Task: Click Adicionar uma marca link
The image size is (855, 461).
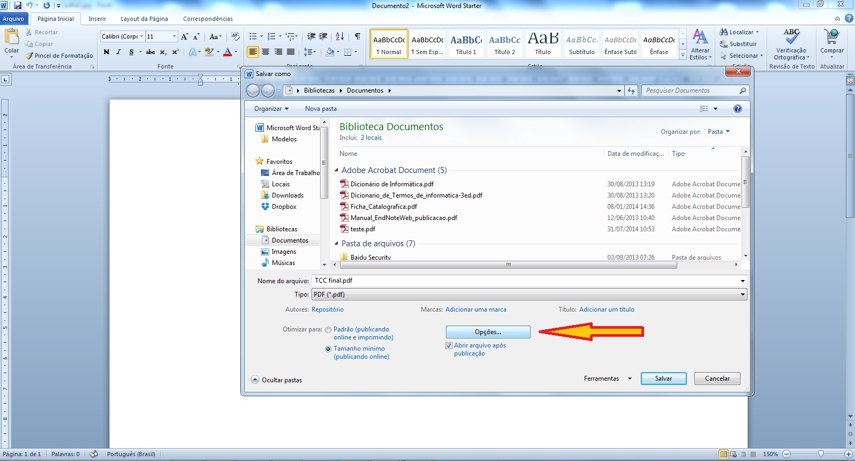Action: point(476,309)
